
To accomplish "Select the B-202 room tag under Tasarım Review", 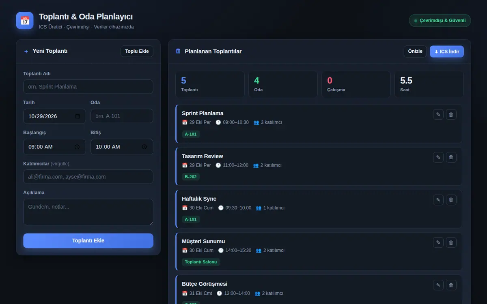I will pos(191,177).
